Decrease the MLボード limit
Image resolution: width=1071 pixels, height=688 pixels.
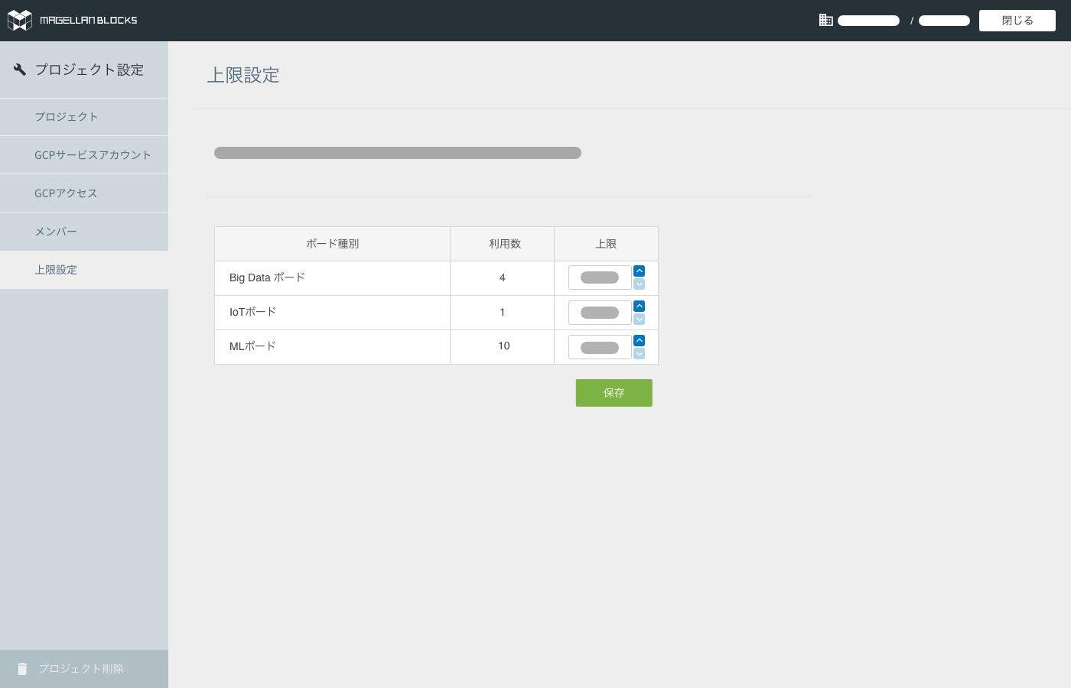[x=639, y=354]
